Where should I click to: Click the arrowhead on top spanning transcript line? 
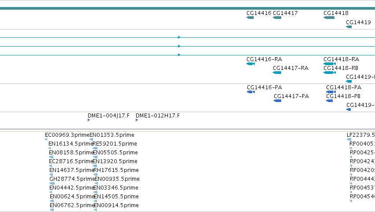tap(179, 37)
